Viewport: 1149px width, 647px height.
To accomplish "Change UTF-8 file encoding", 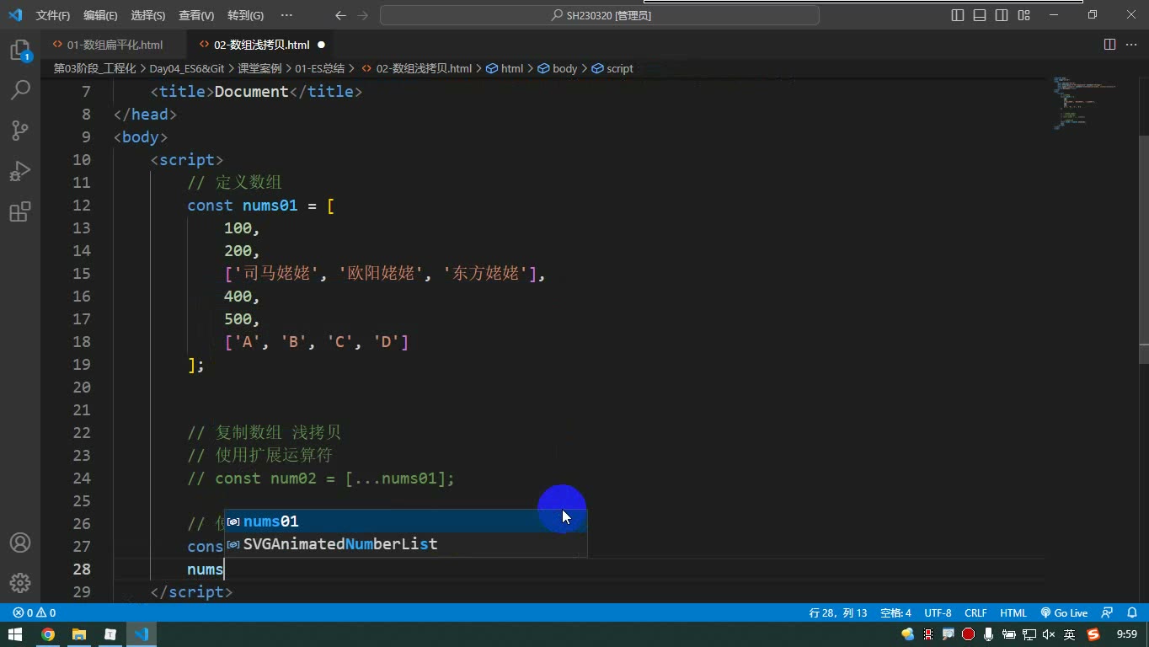I will click(x=938, y=613).
